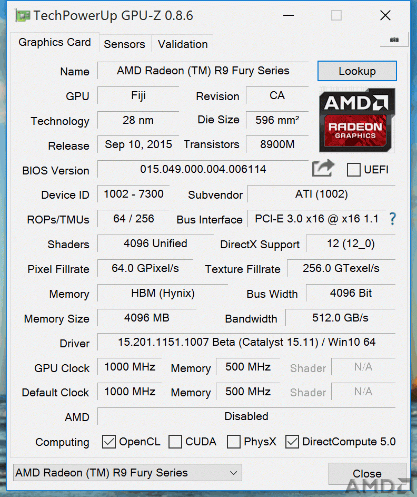
Task: Click the Bandwidth value 512.0 GB/s
Action: 340,318
